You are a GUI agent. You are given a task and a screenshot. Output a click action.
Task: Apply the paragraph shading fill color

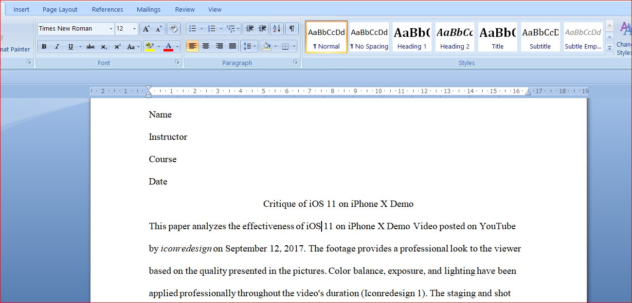click(266, 47)
